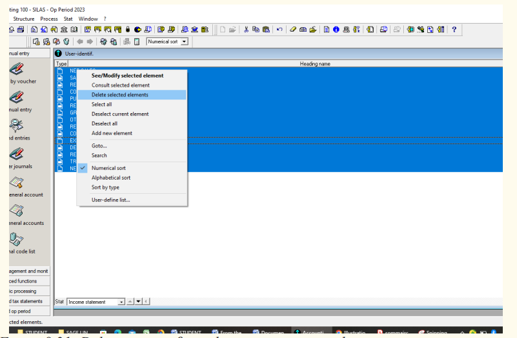Click the 'eneral account' sidebar icon
517x338 pixels.
point(17,182)
